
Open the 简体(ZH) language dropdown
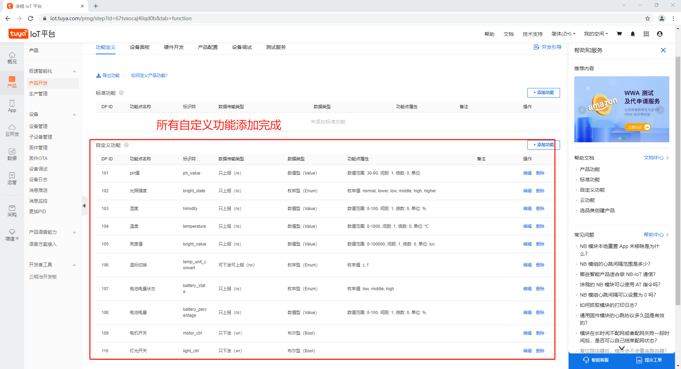click(x=563, y=34)
